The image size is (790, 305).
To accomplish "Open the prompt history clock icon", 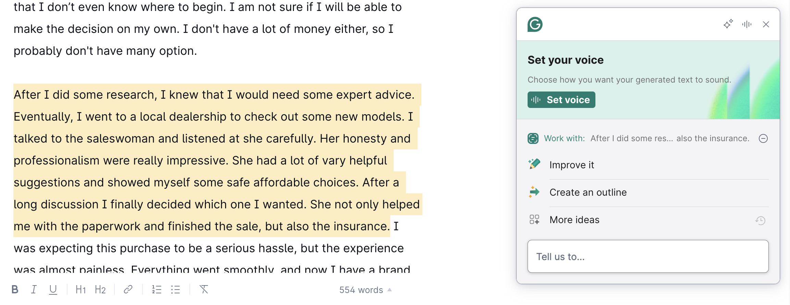I will [x=760, y=220].
